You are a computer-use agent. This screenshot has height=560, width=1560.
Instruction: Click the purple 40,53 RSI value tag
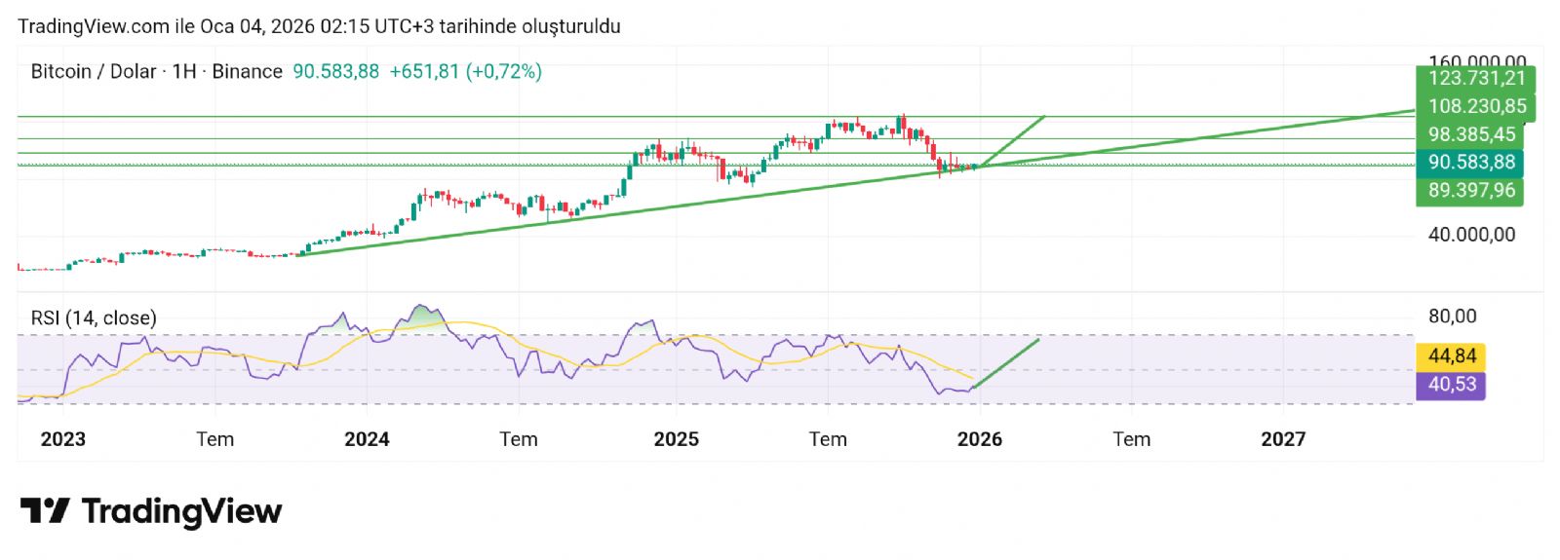point(1451,385)
